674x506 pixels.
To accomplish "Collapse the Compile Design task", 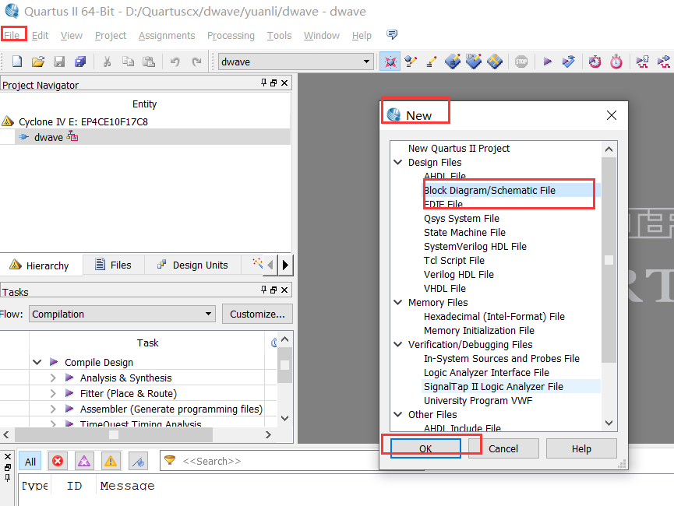I will coord(37,362).
